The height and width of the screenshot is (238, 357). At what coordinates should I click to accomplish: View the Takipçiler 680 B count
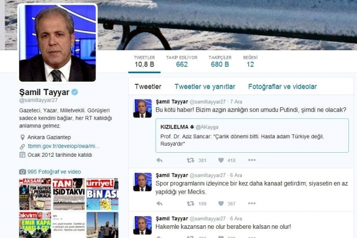220,62
